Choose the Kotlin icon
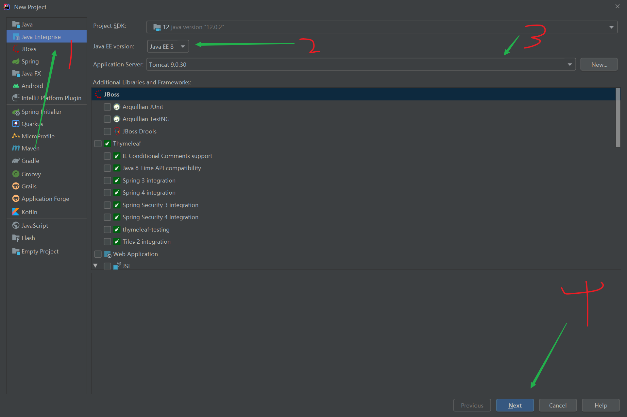627x417 pixels. click(x=16, y=212)
